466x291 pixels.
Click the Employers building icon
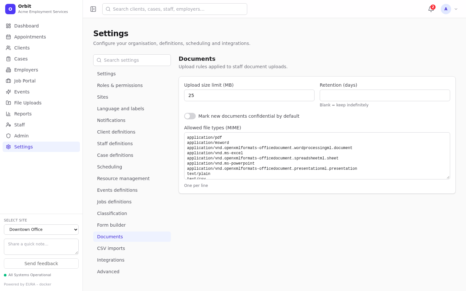[8, 70]
